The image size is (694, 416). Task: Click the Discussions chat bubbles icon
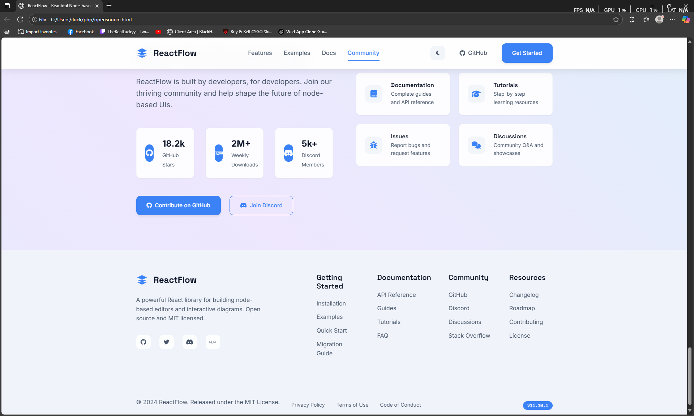tap(476, 145)
